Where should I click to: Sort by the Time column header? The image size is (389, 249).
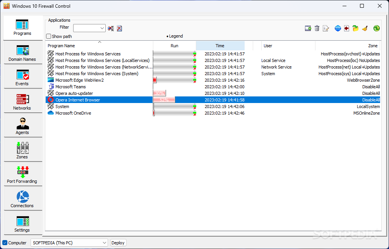click(220, 46)
